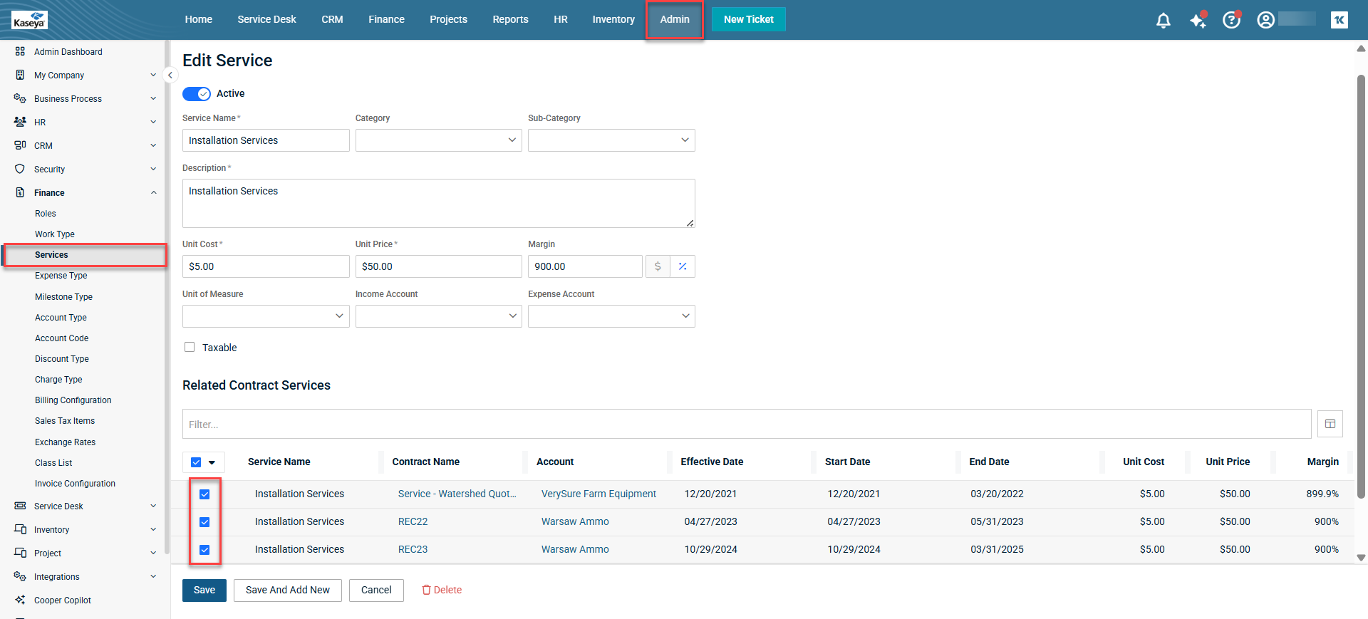1368x619 pixels.
Task: Uncheck the REC22 contract row checkbox
Action: 204,522
